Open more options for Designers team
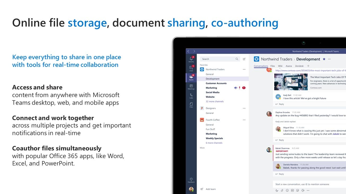The height and width of the screenshot is (194, 346). [x=244, y=108]
